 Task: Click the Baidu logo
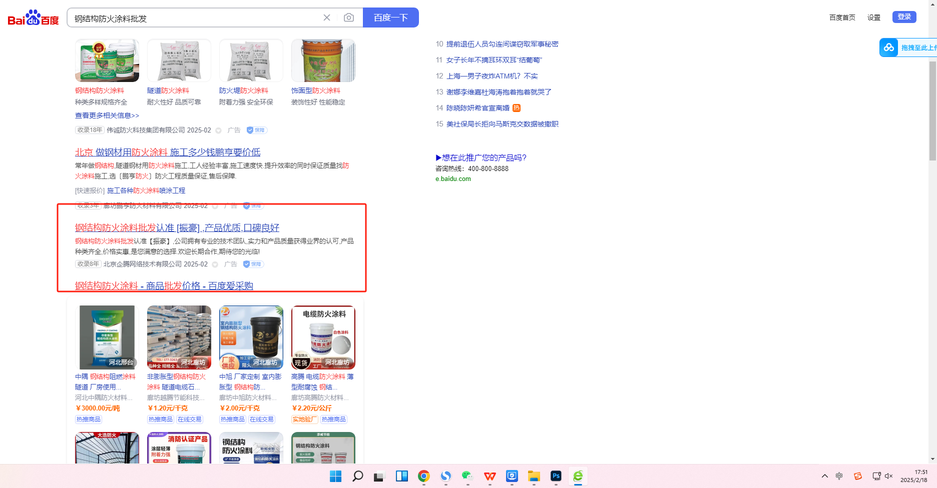coord(33,18)
